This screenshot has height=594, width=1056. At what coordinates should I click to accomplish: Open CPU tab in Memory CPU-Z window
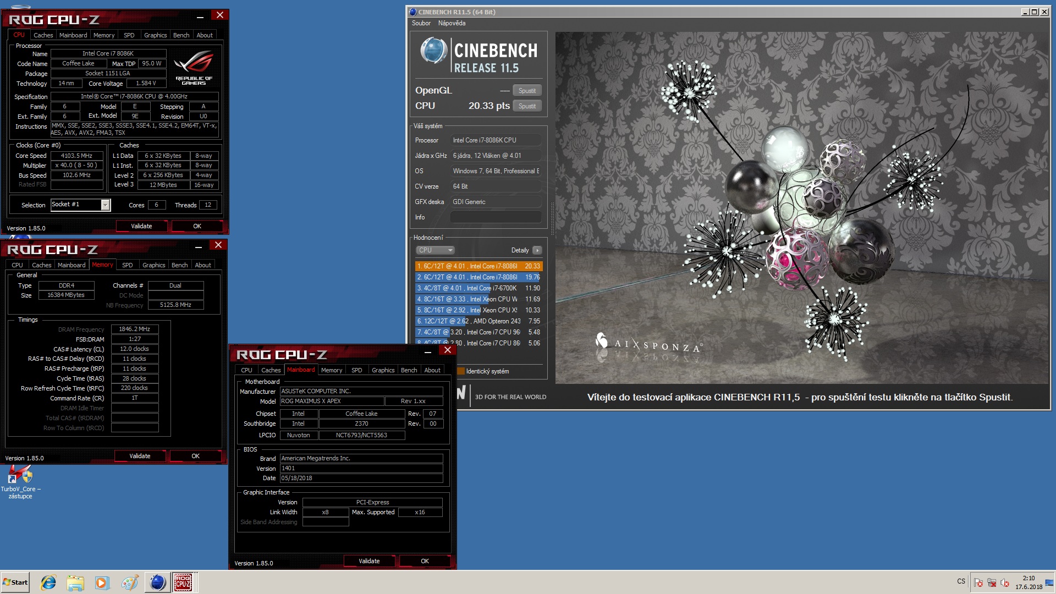pos(17,265)
